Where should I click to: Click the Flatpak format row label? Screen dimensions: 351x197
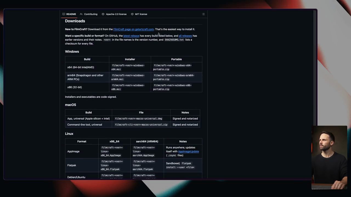coord(72,165)
